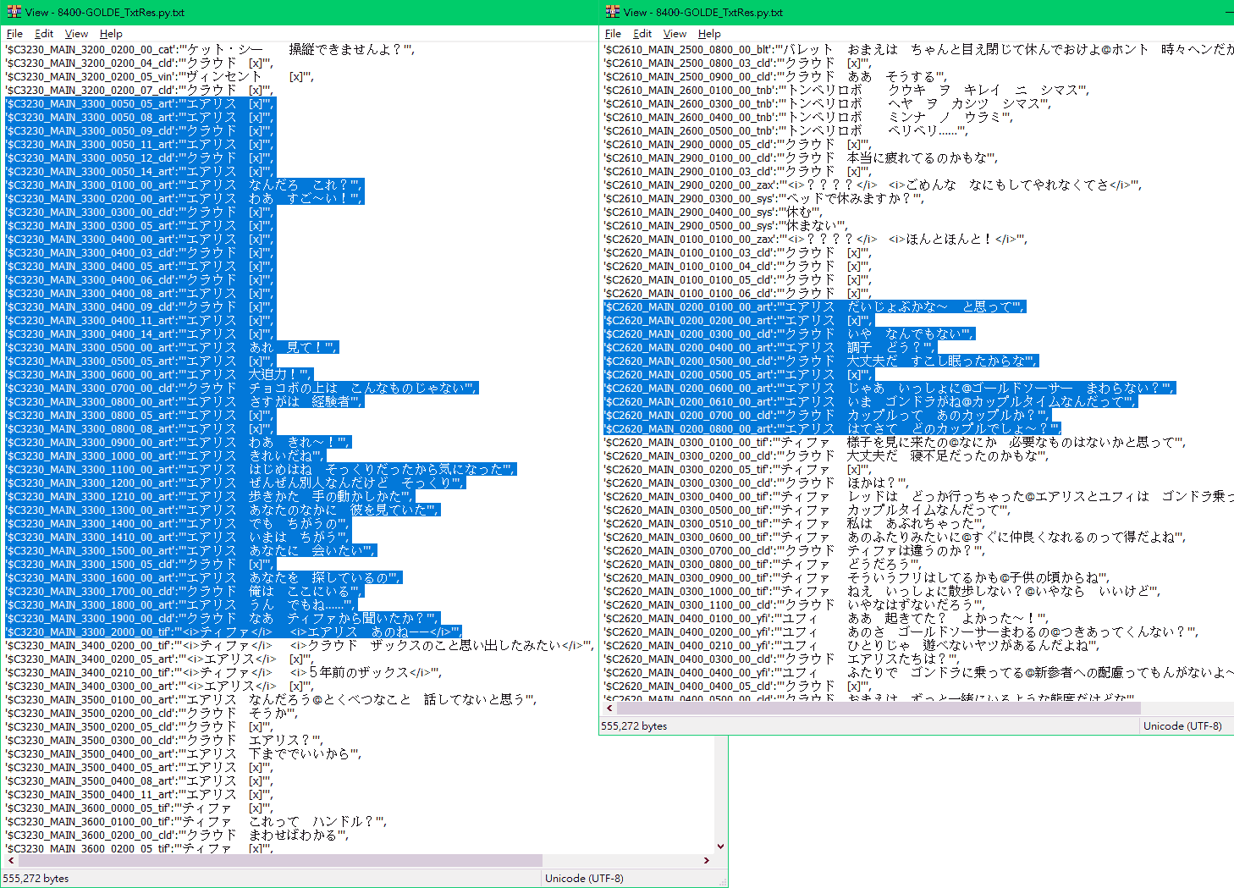Open the File menu in the left viewer window
This screenshot has height=888, width=1234.
click(14, 34)
